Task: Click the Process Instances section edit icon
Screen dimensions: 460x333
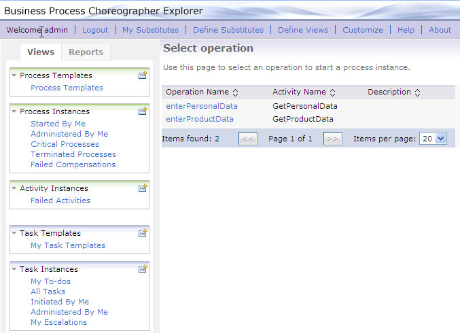Action: tap(143, 111)
